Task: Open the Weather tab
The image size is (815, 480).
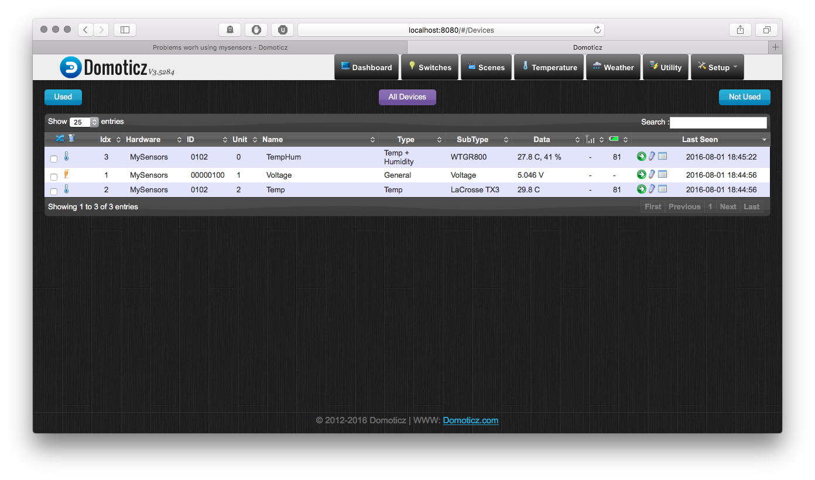Action: pyautogui.click(x=613, y=67)
